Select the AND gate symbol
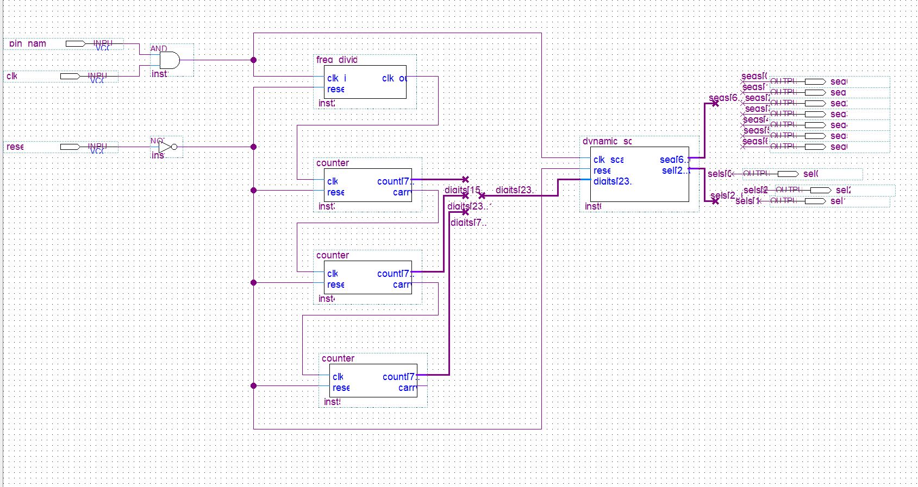Viewport: 918px width, 487px height. [170, 60]
